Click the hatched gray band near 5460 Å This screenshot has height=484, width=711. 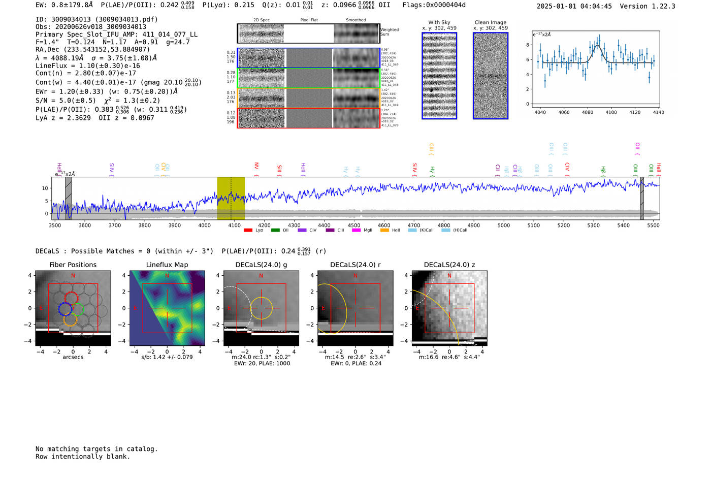642,198
